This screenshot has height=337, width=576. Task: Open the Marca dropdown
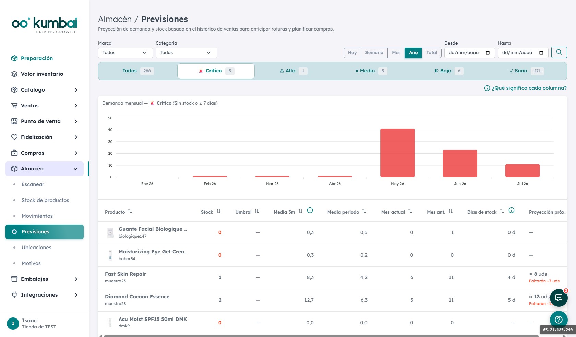(x=125, y=53)
